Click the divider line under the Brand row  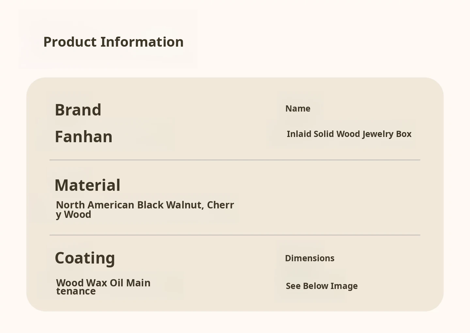(x=235, y=160)
